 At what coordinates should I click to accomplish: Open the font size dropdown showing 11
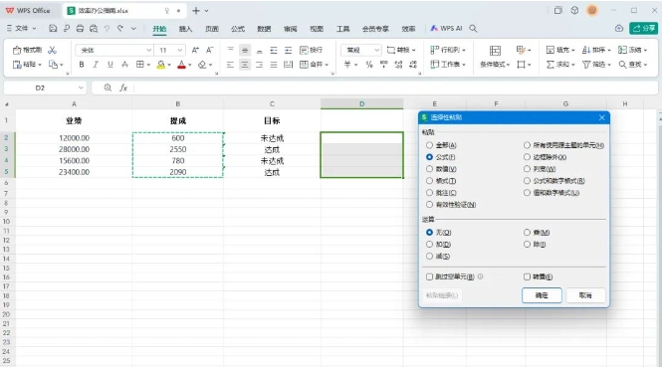180,50
